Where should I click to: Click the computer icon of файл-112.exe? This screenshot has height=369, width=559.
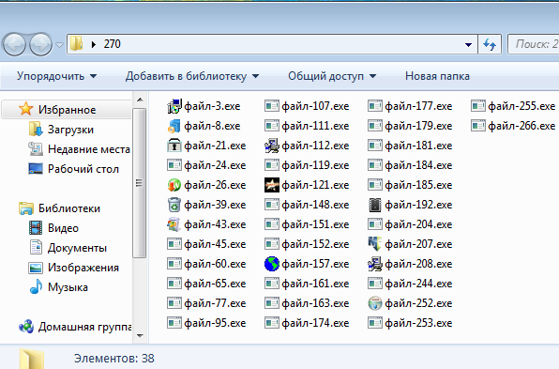pyautogui.click(x=272, y=146)
